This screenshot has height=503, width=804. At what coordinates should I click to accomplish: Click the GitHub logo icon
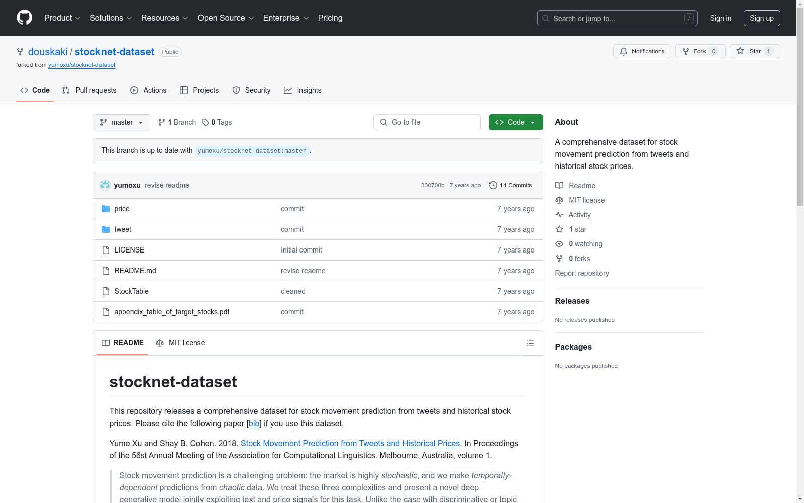24,18
